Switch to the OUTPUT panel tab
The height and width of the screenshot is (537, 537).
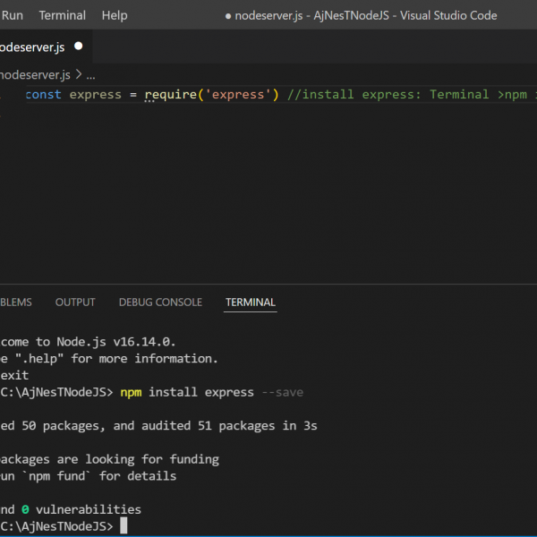pyautogui.click(x=75, y=303)
